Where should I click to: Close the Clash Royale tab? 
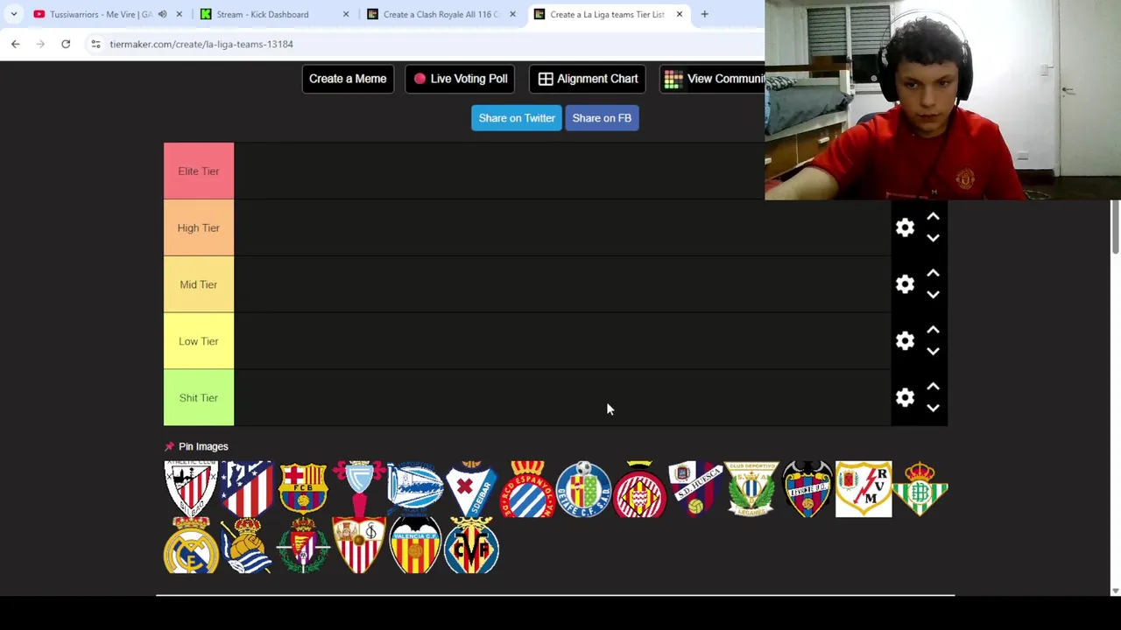click(512, 14)
